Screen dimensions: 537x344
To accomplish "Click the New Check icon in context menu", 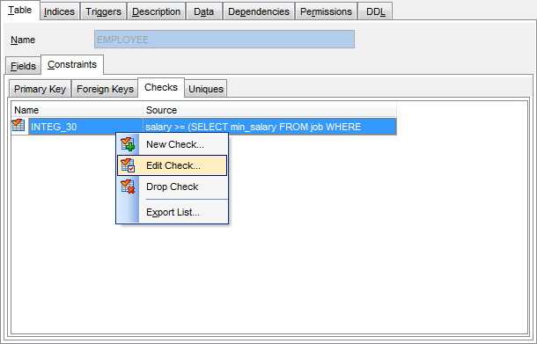I will click(x=128, y=144).
